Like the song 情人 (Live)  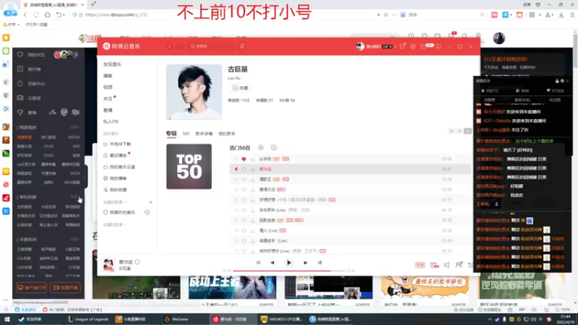click(x=243, y=230)
